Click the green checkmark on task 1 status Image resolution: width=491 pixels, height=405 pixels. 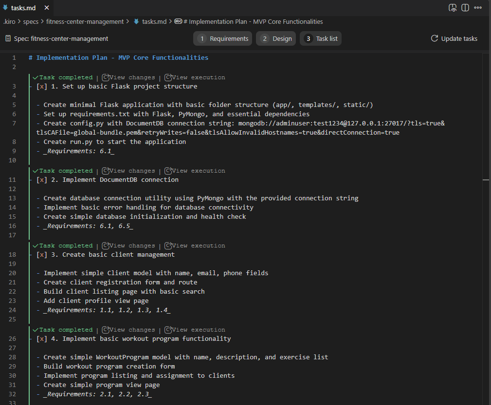[x=35, y=77]
